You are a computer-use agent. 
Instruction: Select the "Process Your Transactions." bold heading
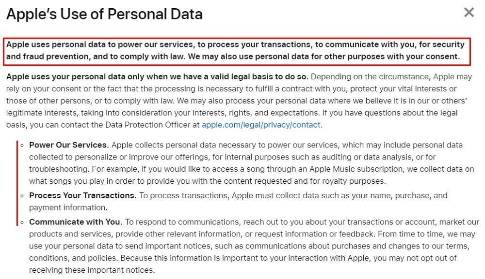point(83,195)
